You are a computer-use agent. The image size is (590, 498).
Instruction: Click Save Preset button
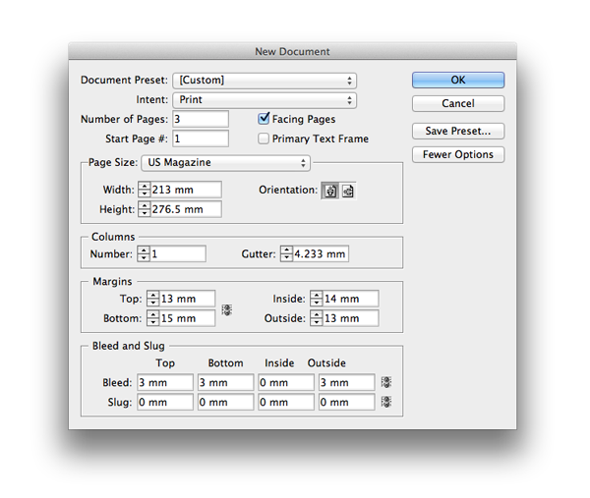click(458, 132)
